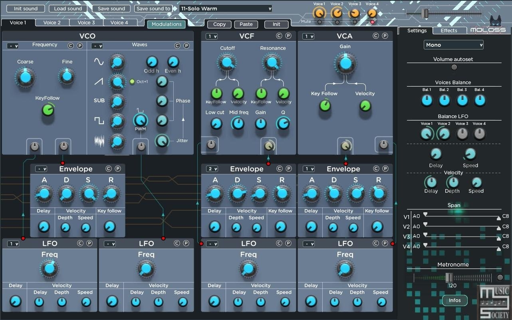Open the preset dropdown showing 11-Solo Warm
This screenshot has height=320, width=512.
(225, 8)
